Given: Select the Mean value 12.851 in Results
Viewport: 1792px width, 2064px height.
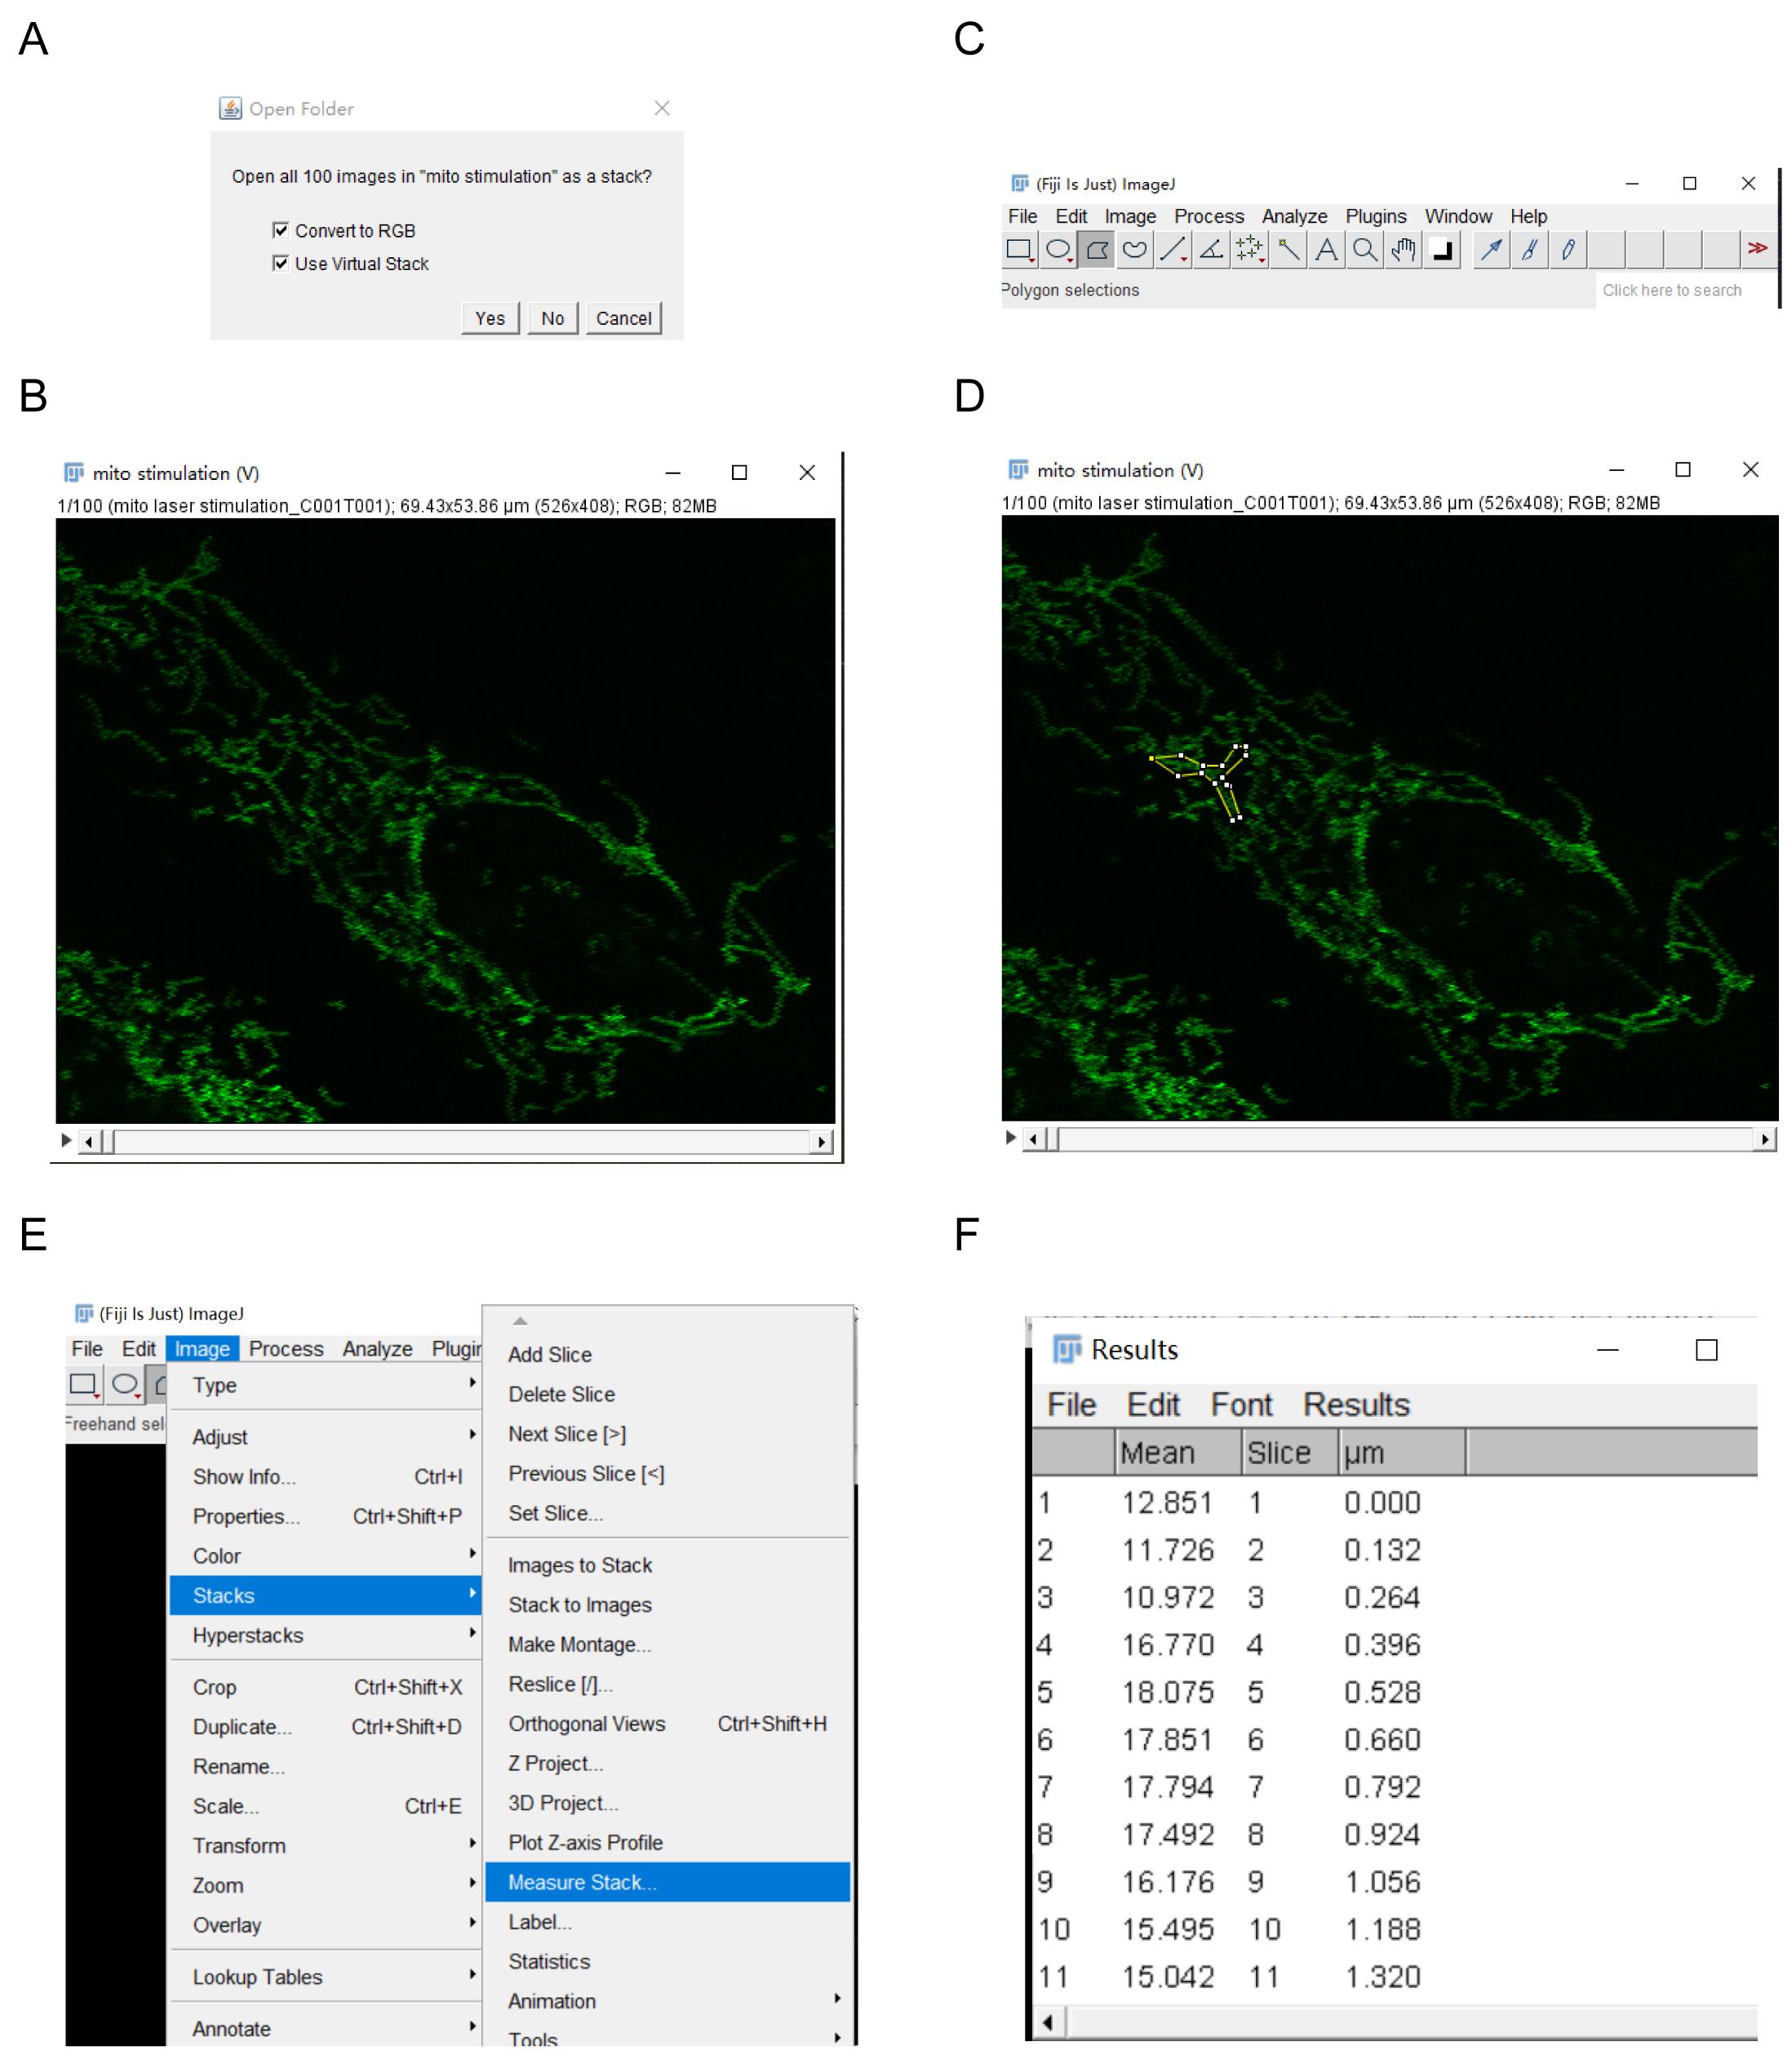Looking at the screenshot, I should pos(1167,1502).
